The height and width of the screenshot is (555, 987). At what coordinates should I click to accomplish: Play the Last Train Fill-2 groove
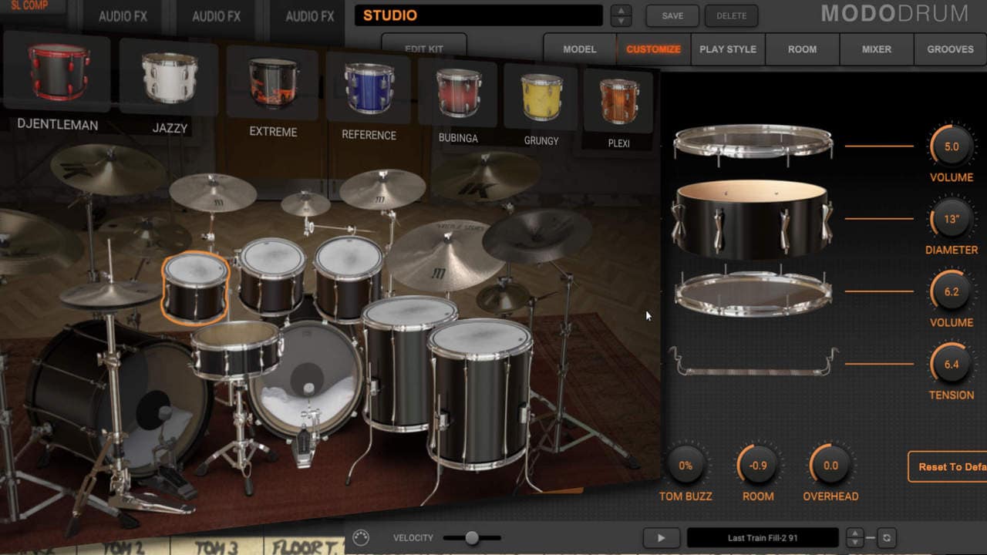(x=661, y=538)
